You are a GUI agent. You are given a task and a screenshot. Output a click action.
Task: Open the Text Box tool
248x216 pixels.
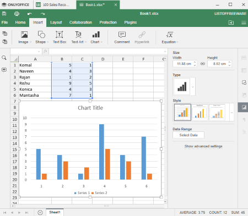point(60,37)
